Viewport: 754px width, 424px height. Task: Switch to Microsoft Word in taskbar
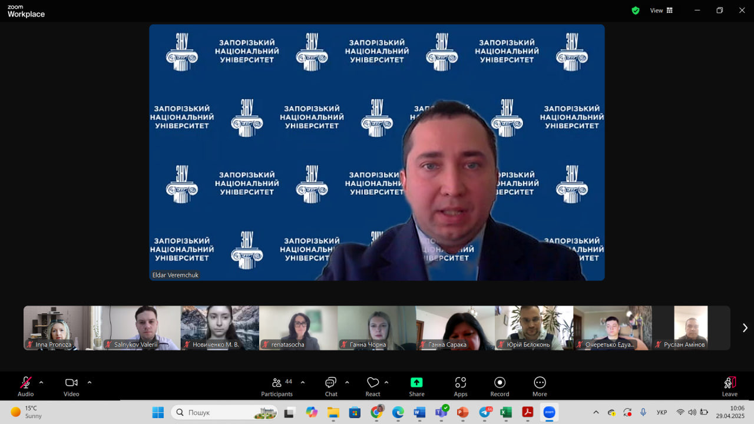click(419, 412)
